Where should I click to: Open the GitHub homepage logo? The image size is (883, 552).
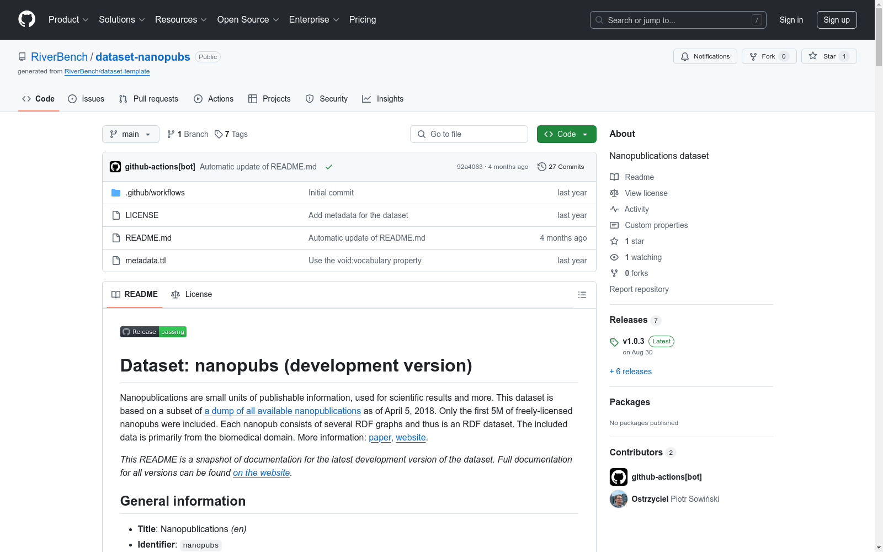(26, 19)
